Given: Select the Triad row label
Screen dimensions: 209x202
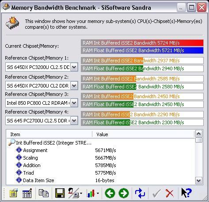Looking at the screenshot, I should tap(28, 173).
